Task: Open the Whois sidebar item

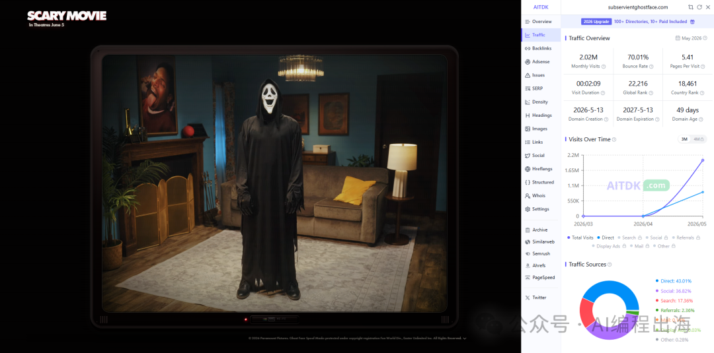Action: click(x=541, y=196)
